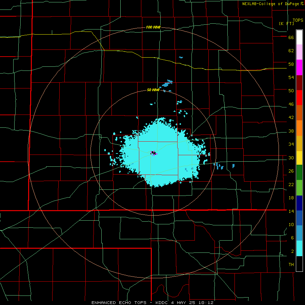Click the navy blue legend swatch
This screenshot has height=305, width=305.
299,203
